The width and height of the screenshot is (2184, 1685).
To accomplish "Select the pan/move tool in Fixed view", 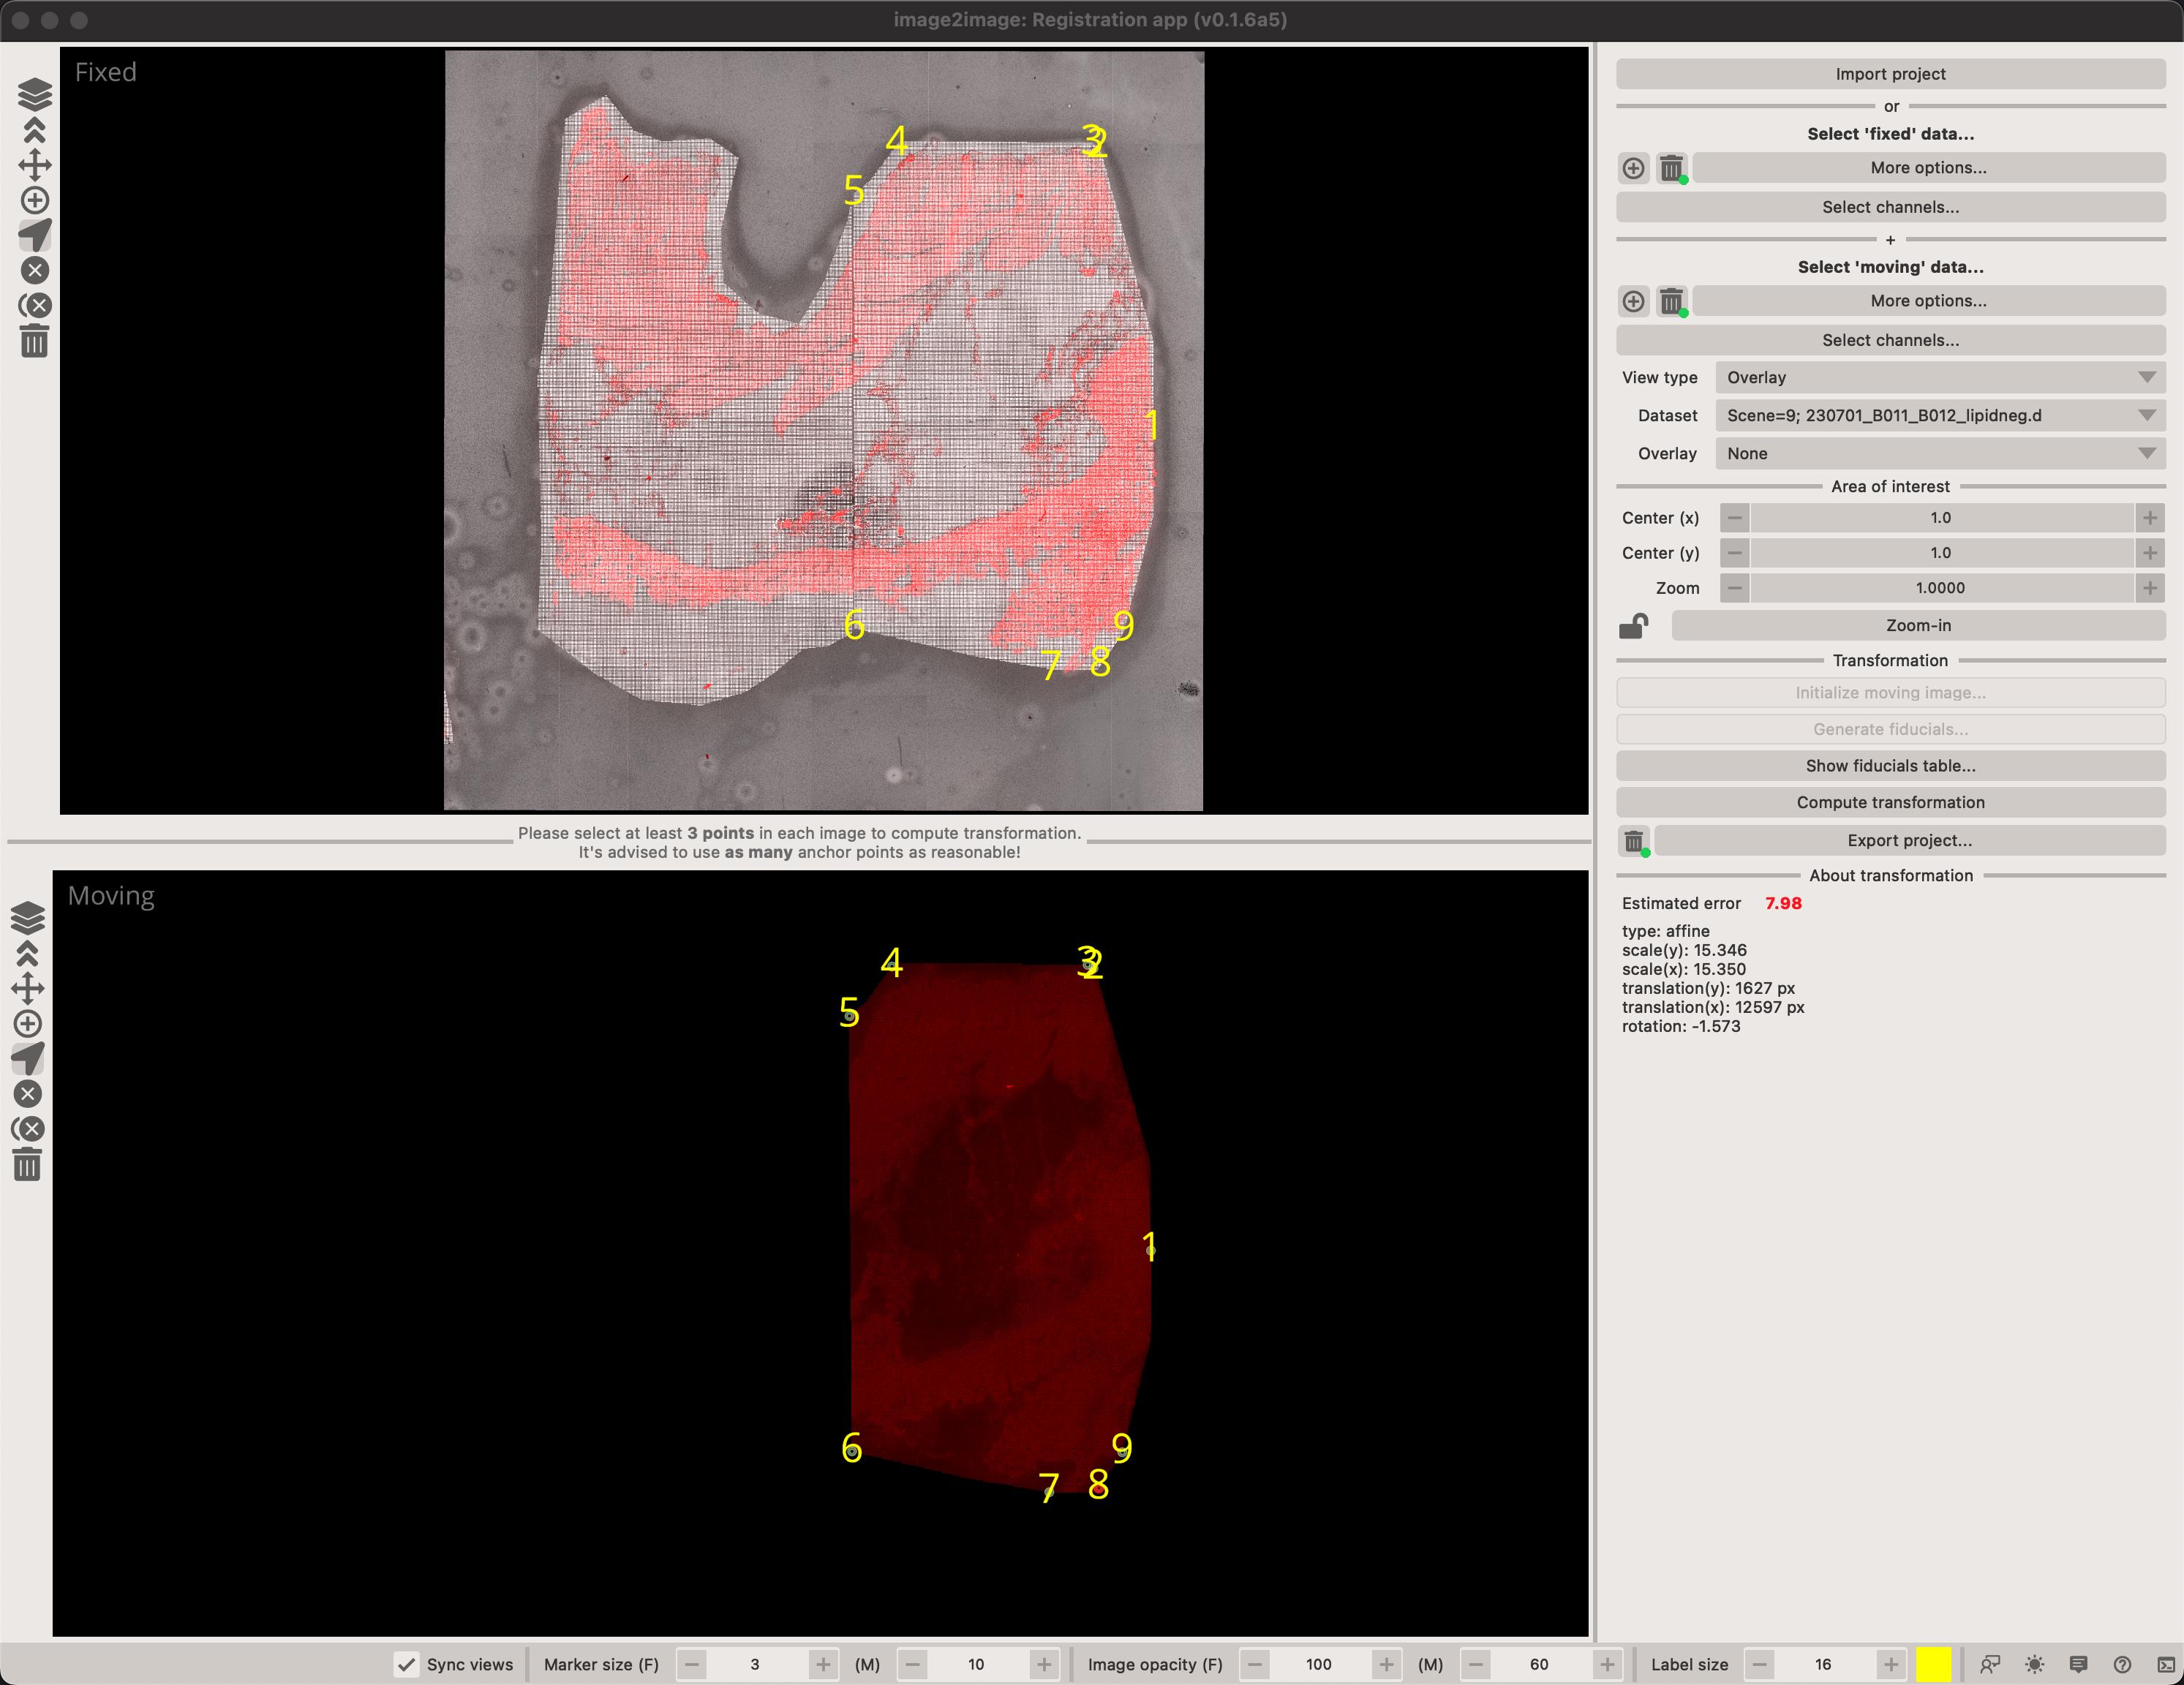I will pyautogui.click(x=34, y=165).
